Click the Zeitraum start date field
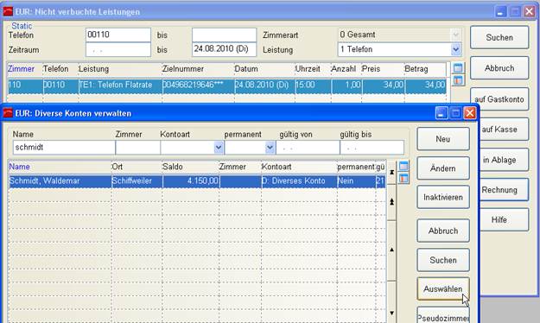 [x=118, y=49]
